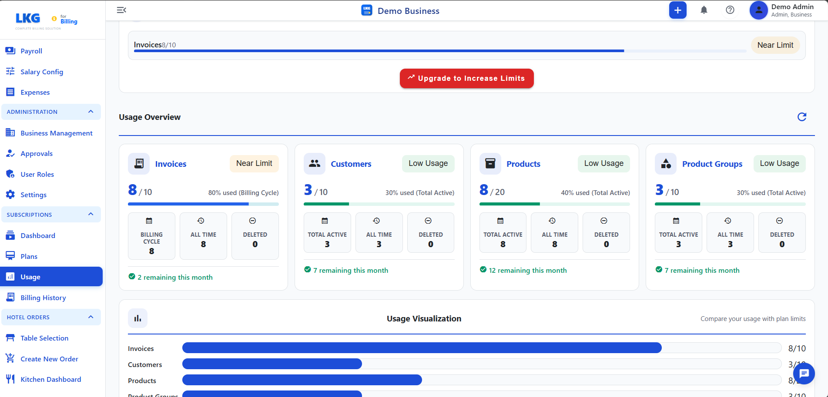
Task: Click the Table Selection table icon
Action: click(x=10, y=338)
